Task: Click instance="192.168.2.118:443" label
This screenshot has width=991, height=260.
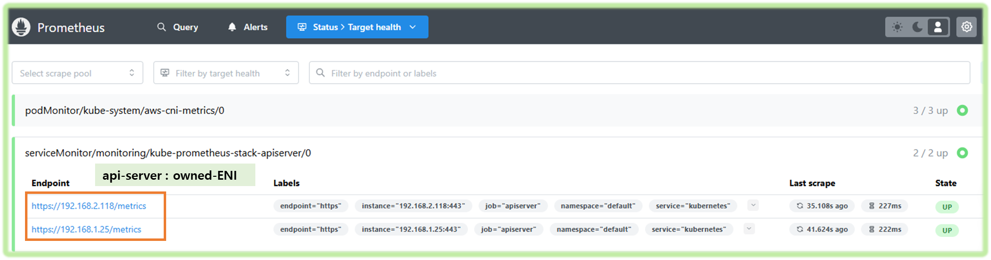Action: click(x=413, y=206)
